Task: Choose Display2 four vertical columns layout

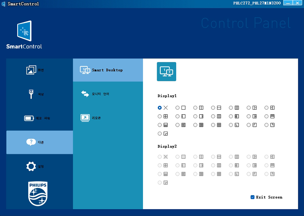Action: (213, 165)
